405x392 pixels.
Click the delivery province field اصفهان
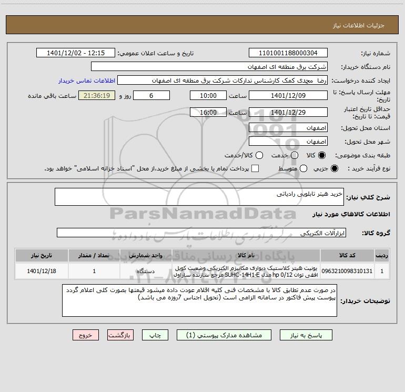point(288,128)
